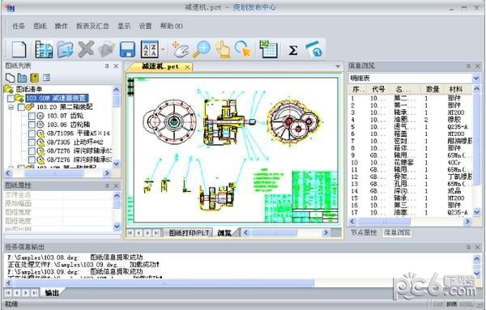
Task: Collapse the 103.20 tree node
Action: (11, 107)
